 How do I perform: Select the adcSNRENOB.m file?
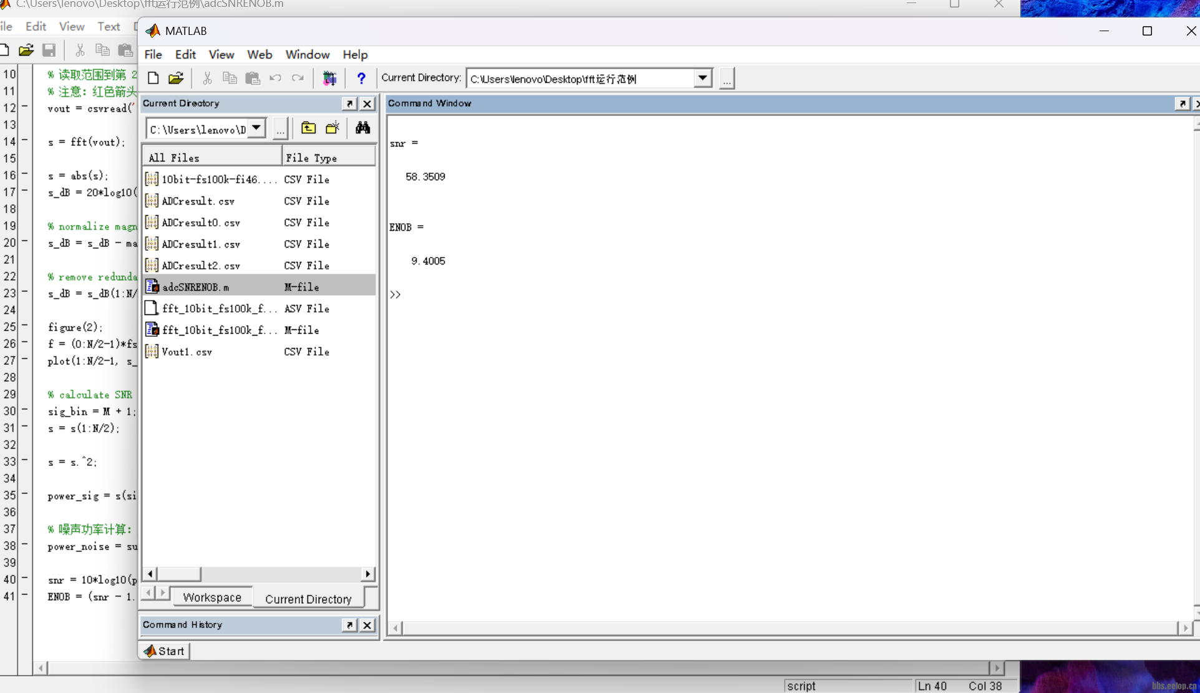point(196,287)
